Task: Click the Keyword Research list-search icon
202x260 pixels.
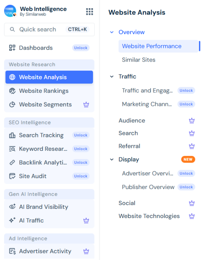Action: [x=12, y=149]
